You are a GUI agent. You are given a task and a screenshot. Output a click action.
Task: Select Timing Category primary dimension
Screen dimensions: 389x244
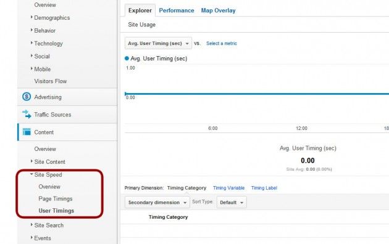(x=186, y=188)
